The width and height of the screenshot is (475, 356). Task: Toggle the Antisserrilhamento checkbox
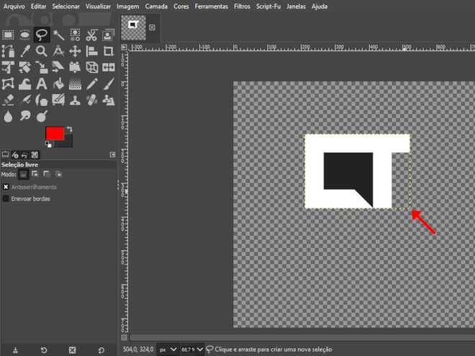6,187
